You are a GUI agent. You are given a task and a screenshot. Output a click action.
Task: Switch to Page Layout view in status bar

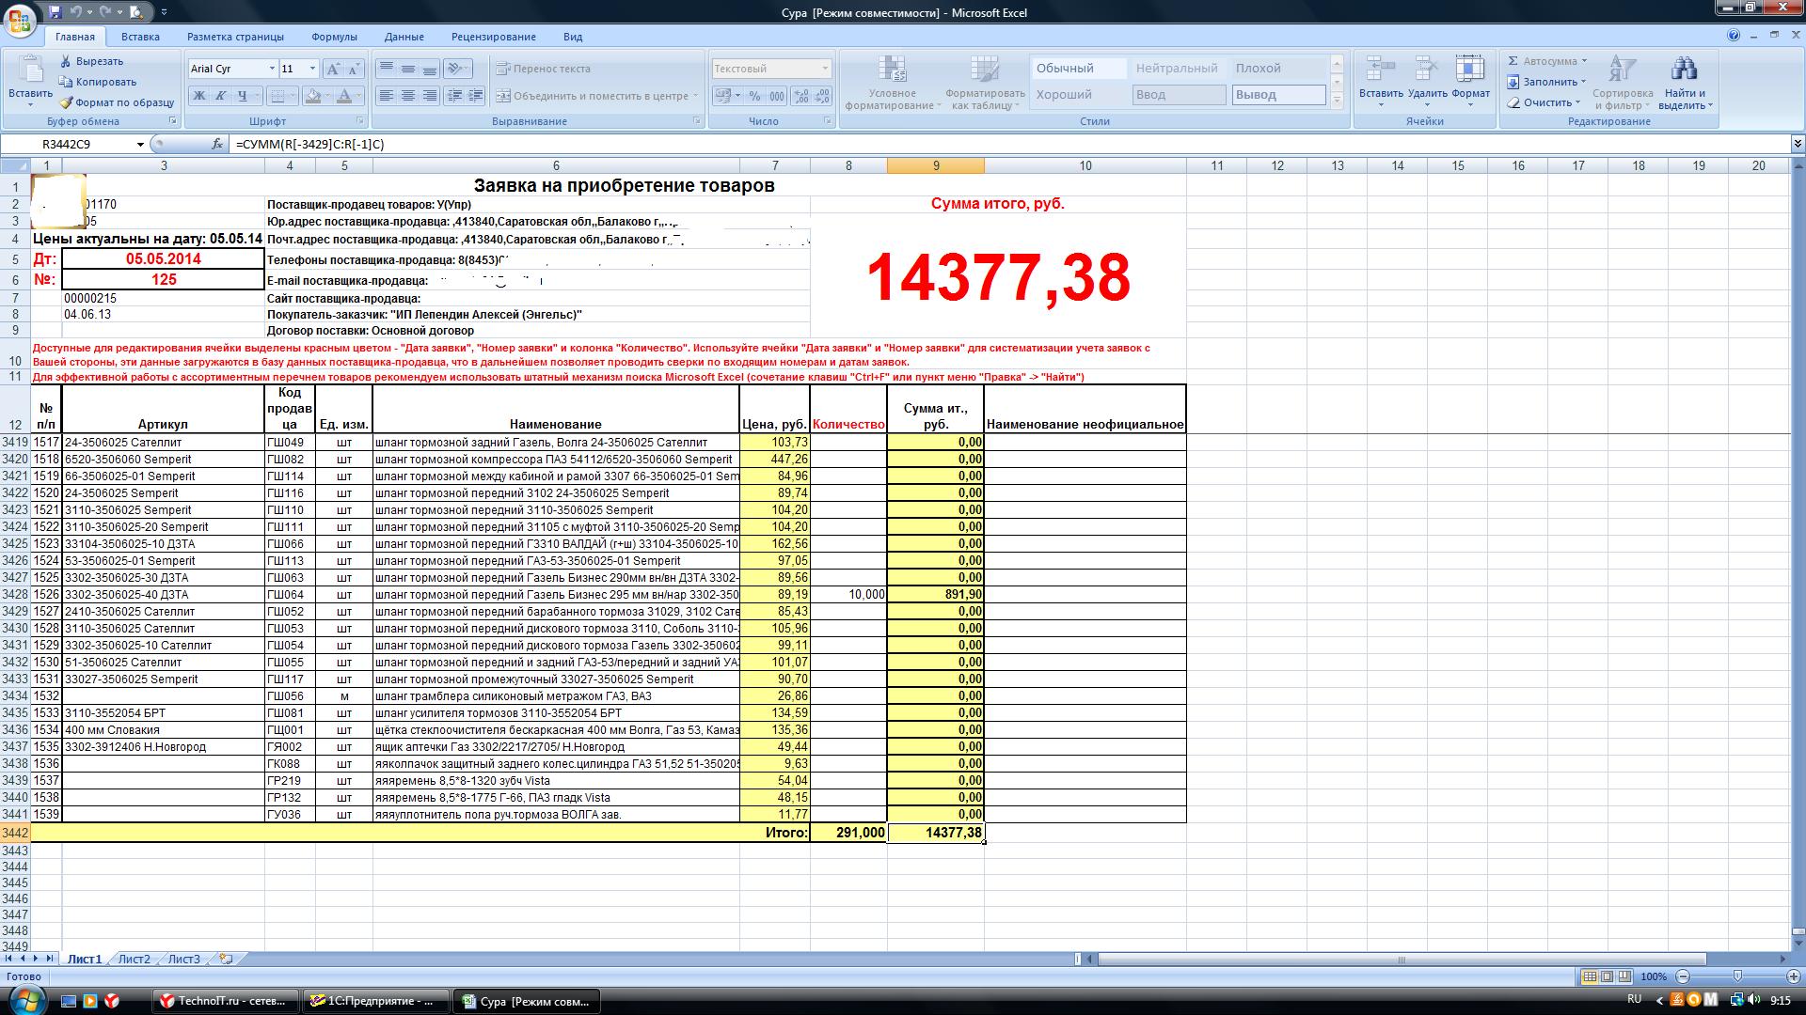click(x=1608, y=976)
